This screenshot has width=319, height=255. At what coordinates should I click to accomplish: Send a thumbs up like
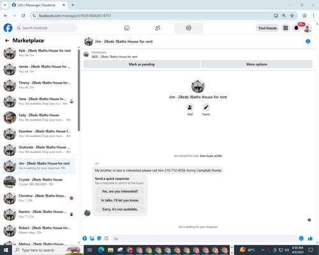point(310,238)
